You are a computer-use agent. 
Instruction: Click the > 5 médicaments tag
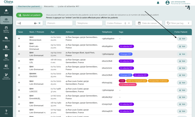127,85
